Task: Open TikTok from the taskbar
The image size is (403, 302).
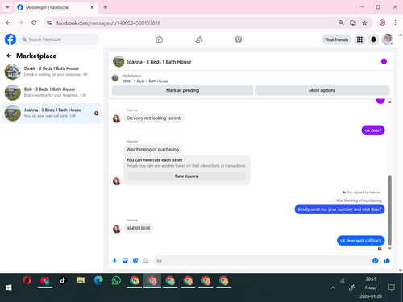Action: (x=63, y=281)
